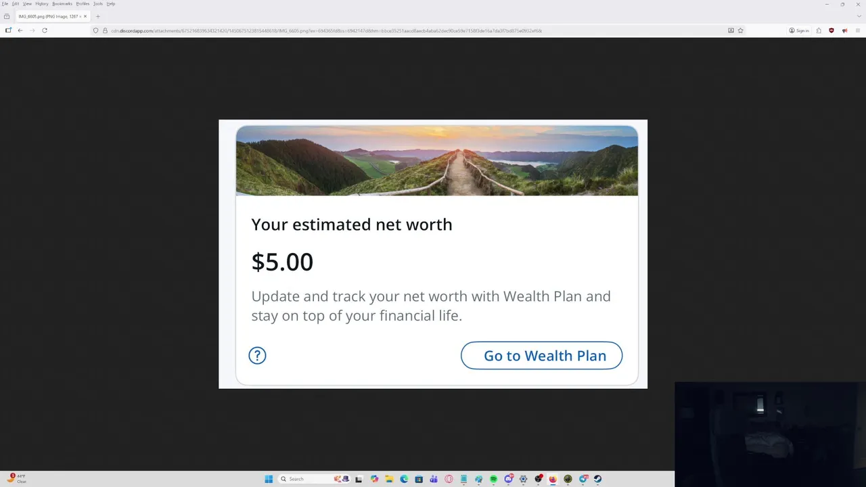This screenshot has width=866, height=487.
Task: Launch Steam from the taskbar
Action: pos(597,479)
